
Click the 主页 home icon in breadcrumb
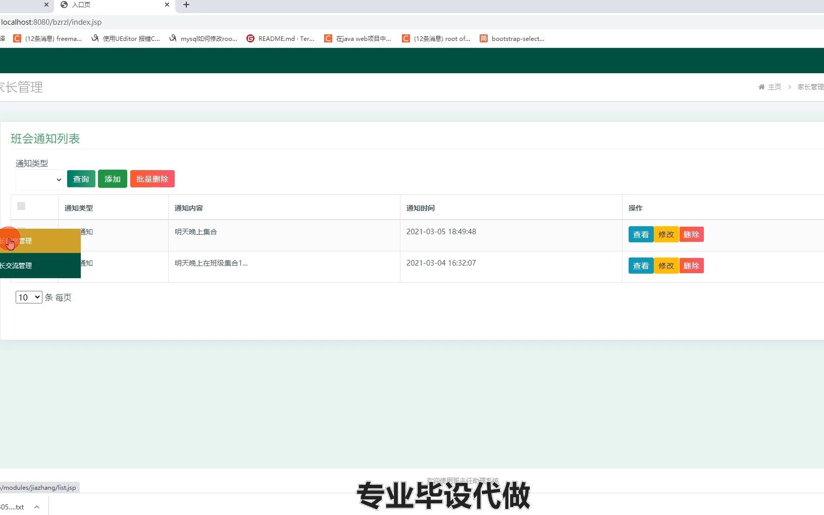click(x=761, y=87)
